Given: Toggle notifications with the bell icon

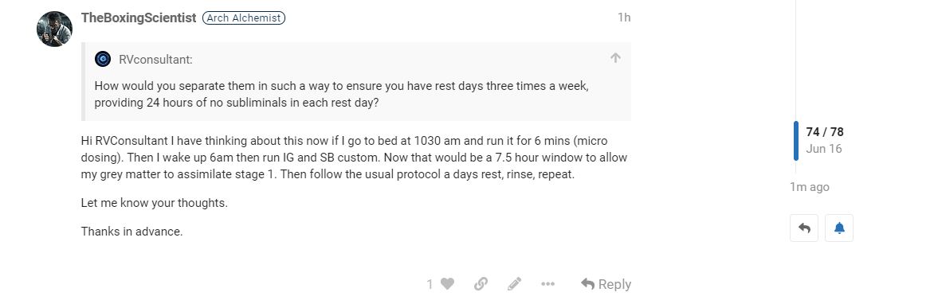Looking at the screenshot, I should point(839,228).
